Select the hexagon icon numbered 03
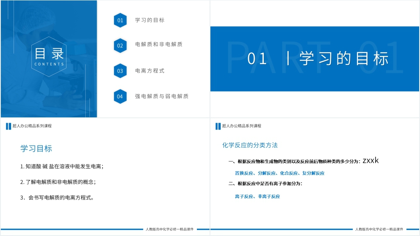Viewport: 420px width, 236px height. pos(120,71)
